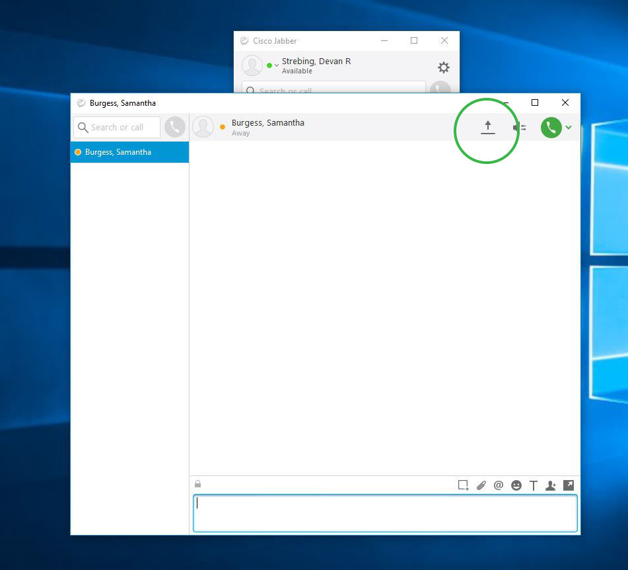628x570 pixels.
Task: Start a call with the green phone button
Action: click(x=551, y=128)
